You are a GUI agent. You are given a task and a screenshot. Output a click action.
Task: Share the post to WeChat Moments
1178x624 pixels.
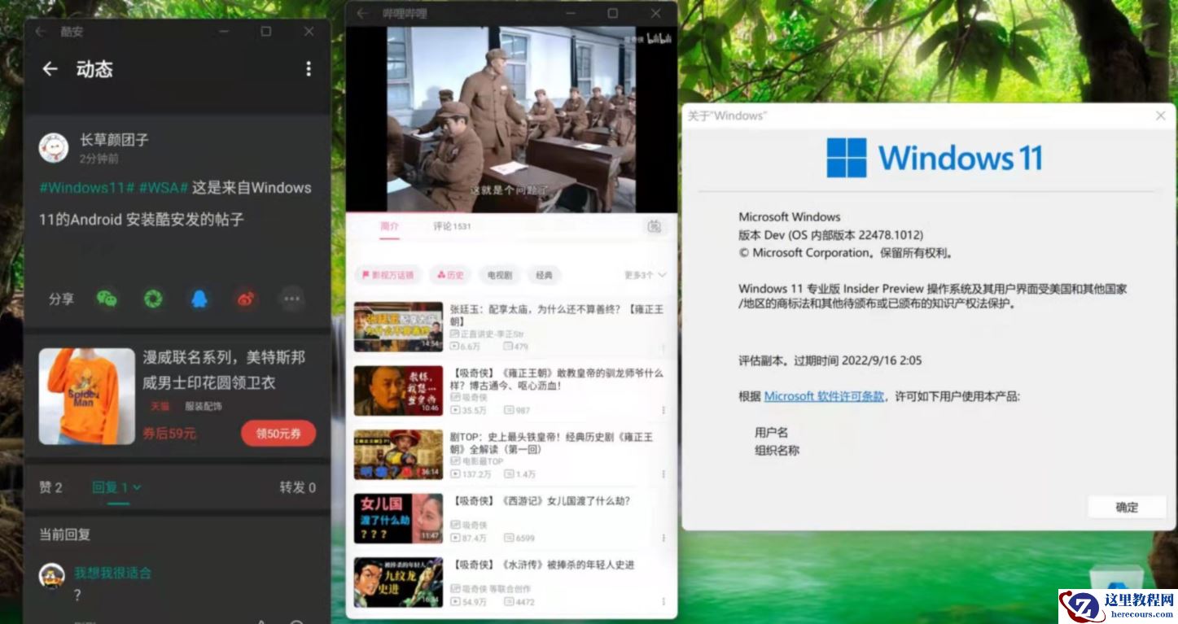point(154,299)
